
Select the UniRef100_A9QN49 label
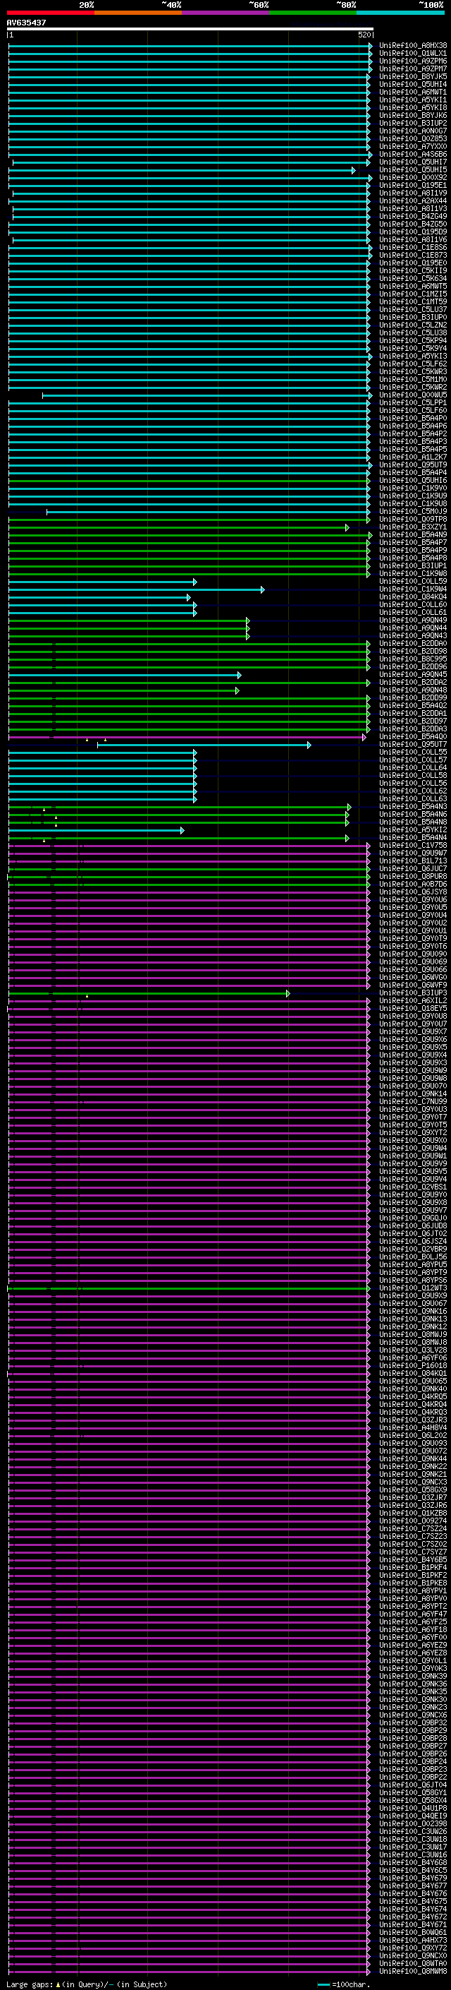pos(412,621)
